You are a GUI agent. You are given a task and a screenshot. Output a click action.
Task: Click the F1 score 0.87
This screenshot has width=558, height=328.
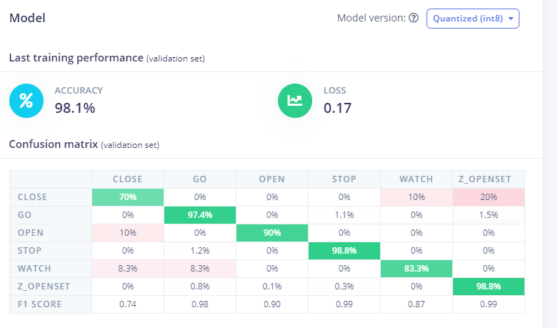click(x=417, y=304)
